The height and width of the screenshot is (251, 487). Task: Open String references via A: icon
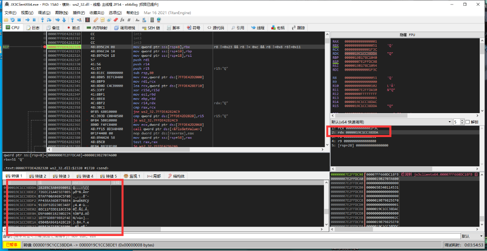pos(137,19)
